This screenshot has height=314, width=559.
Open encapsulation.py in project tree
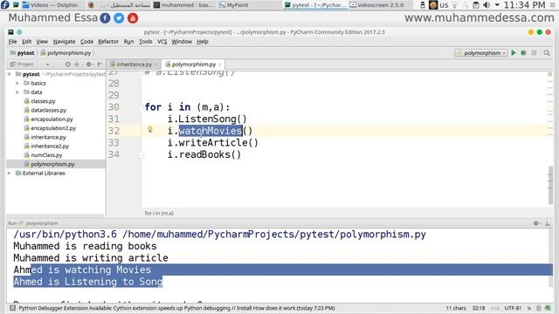[x=52, y=119]
